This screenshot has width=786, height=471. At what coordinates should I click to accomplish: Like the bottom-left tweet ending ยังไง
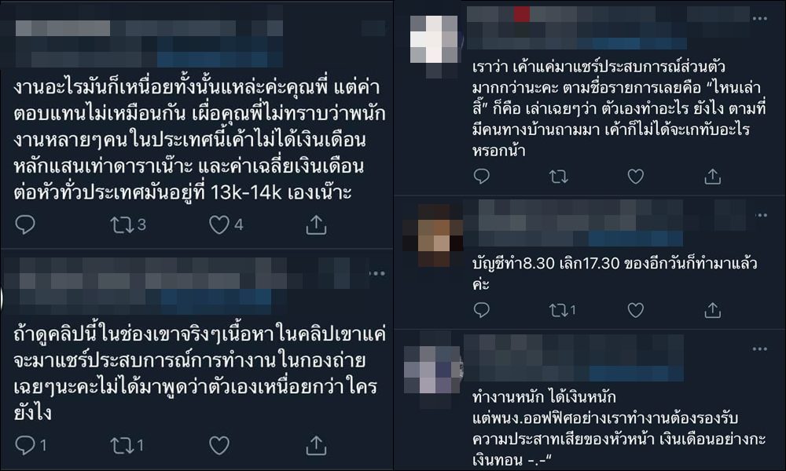[x=219, y=445]
